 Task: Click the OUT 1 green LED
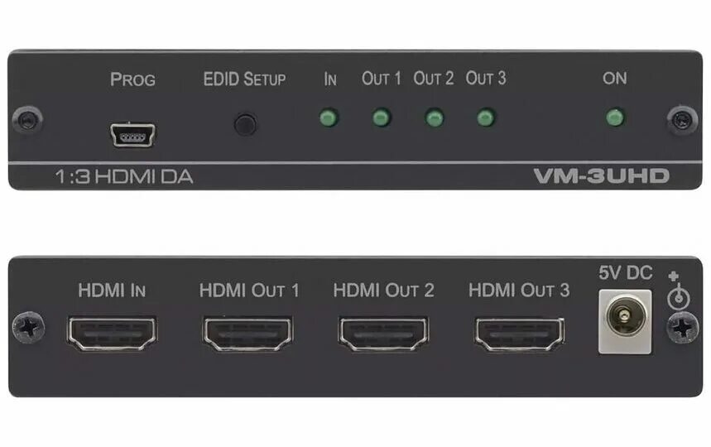point(382,118)
